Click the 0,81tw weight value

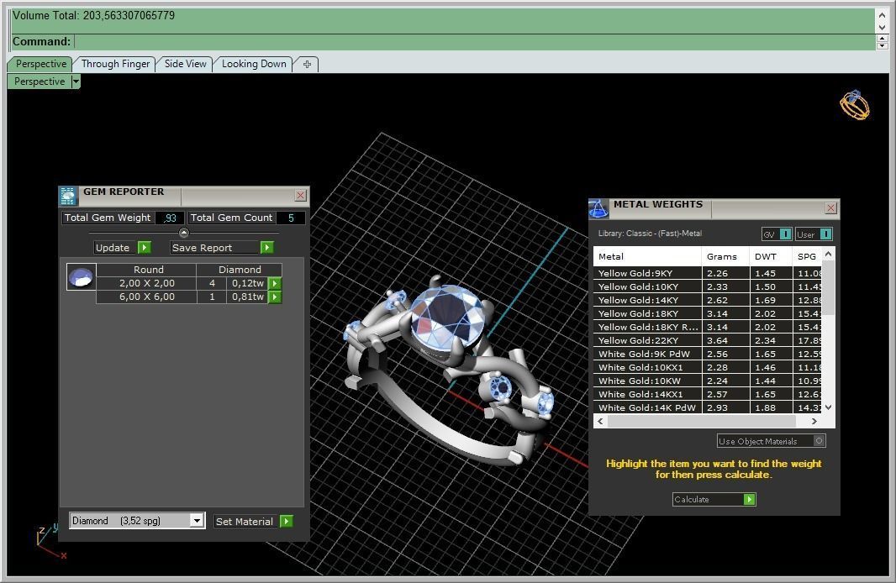point(247,297)
